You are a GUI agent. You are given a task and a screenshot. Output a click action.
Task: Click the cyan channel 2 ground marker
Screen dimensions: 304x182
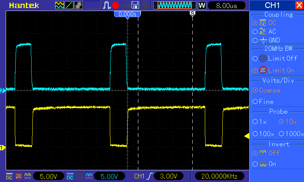(3, 91)
